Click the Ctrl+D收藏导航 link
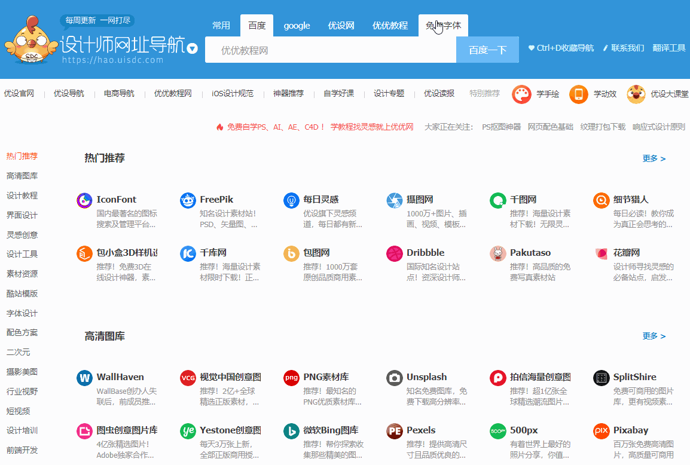This screenshot has width=690, height=465. tap(561, 48)
